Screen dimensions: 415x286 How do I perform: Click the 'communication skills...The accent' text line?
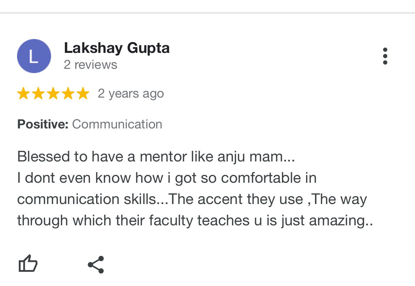(x=192, y=199)
